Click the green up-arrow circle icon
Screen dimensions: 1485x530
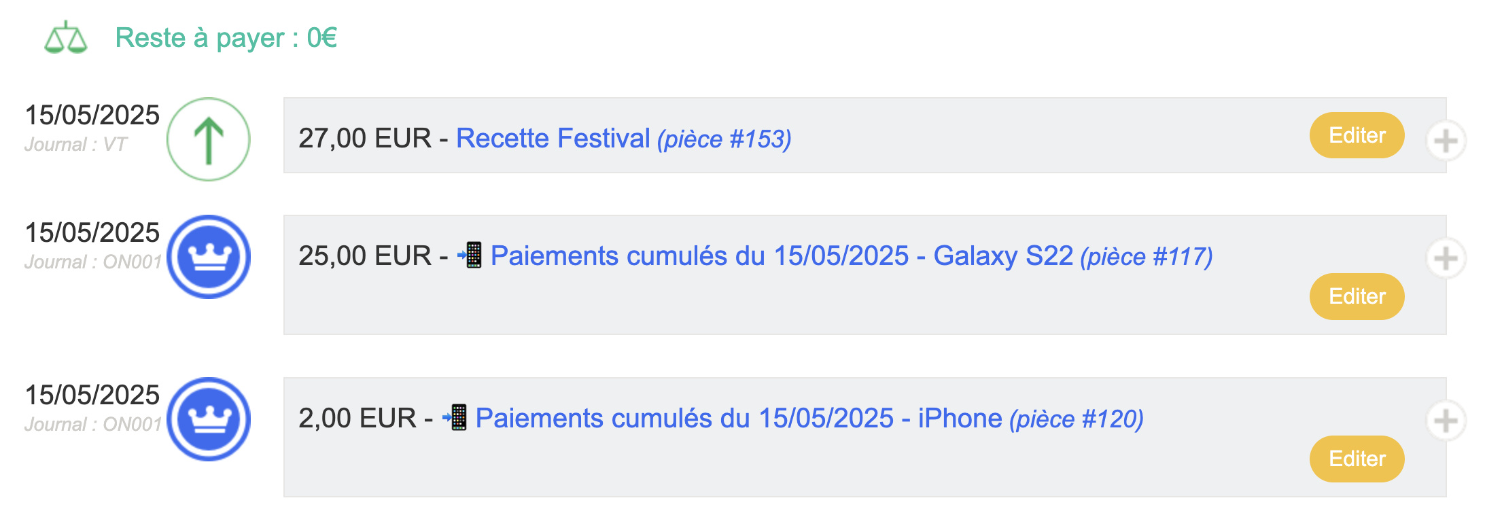click(x=209, y=139)
